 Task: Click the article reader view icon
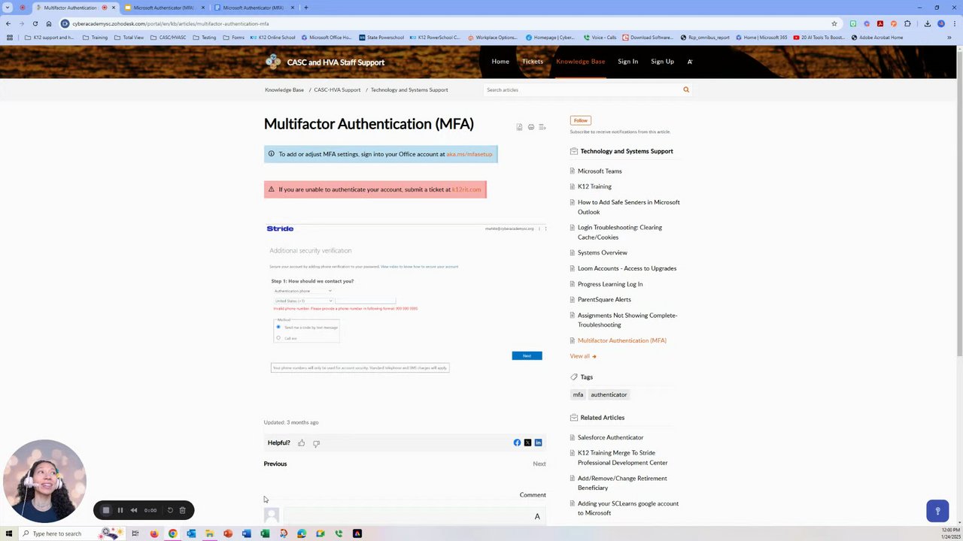point(519,127)
